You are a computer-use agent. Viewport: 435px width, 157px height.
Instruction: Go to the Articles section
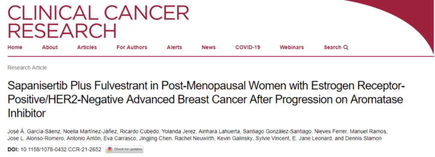[87, 47]
